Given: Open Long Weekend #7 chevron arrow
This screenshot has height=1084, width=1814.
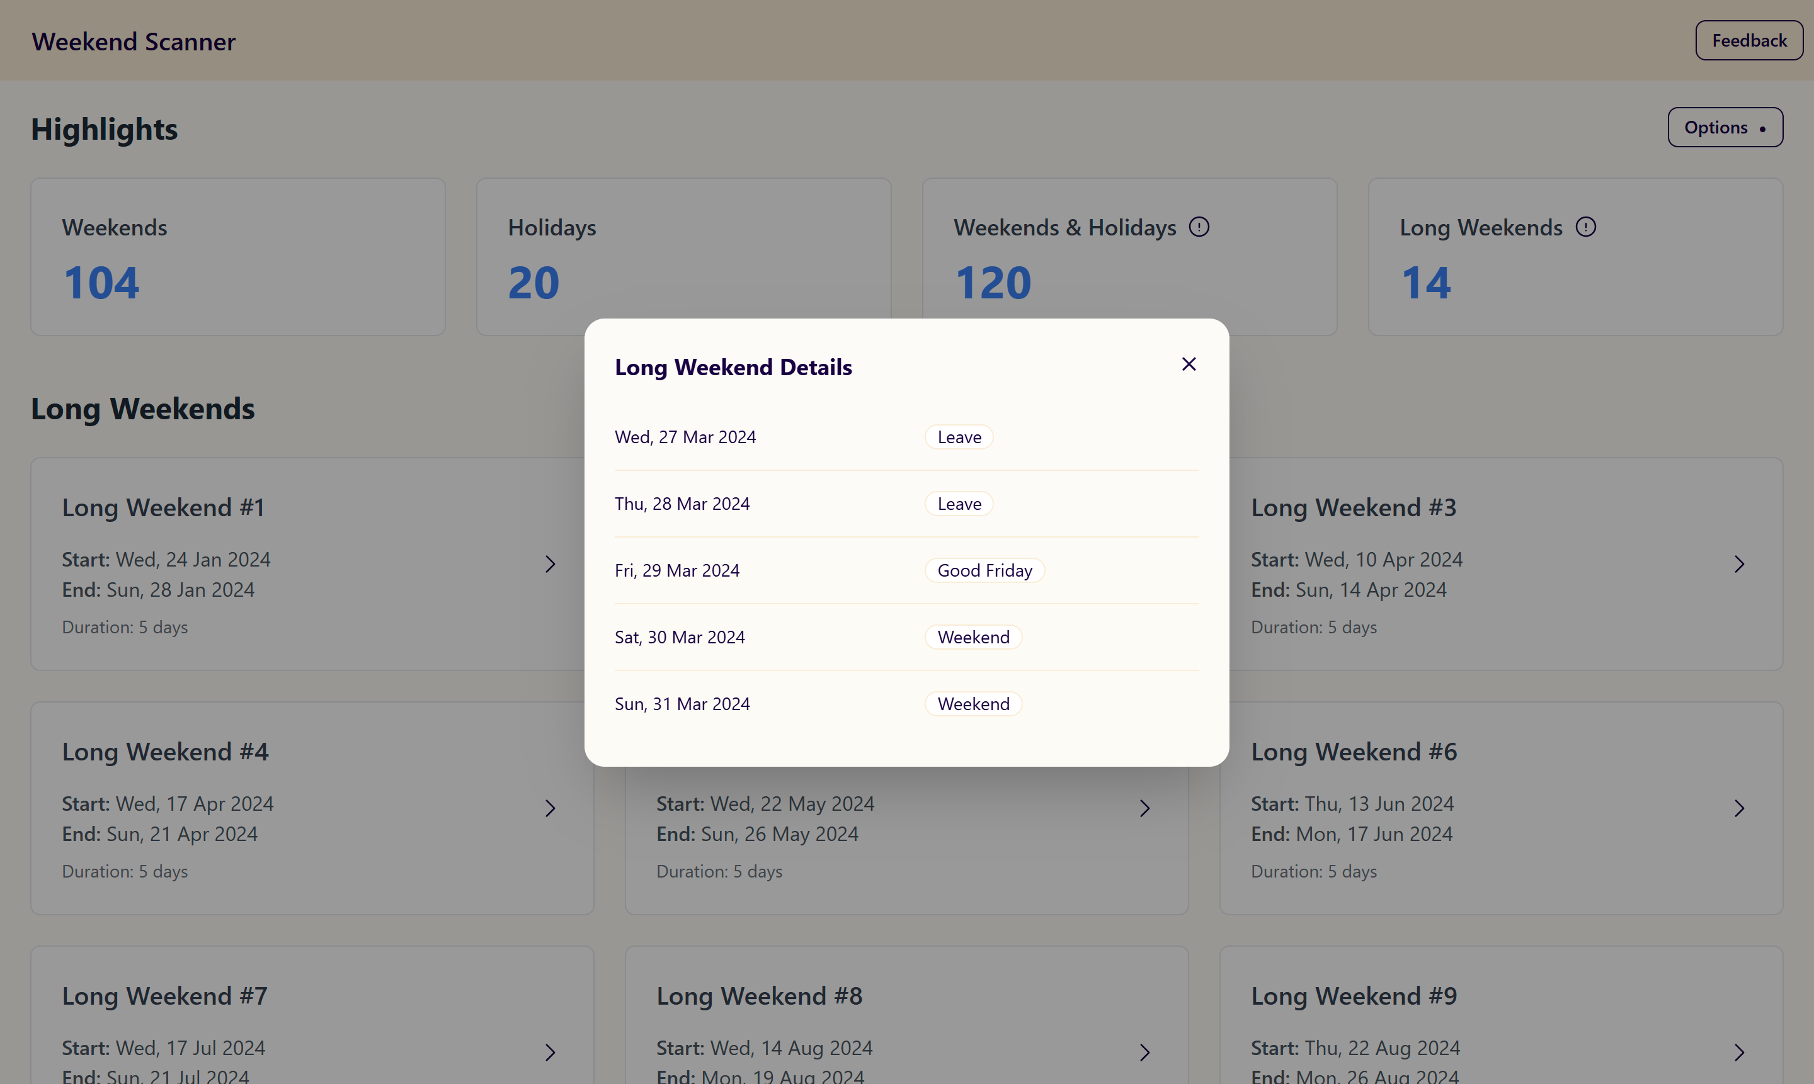Looking at the screenshot, I should pyautogui.click(x=550, y=1052).
